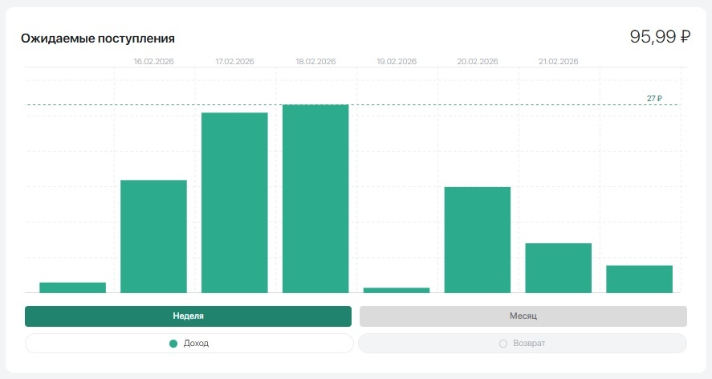The width and height of the screenshot is (712, 379).
Task: Click the 18.02.2026 date label
Action: pos(315,61)
